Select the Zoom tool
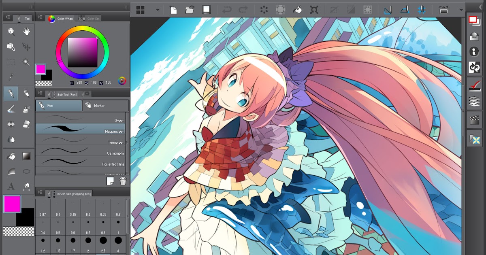 point(10,32)
